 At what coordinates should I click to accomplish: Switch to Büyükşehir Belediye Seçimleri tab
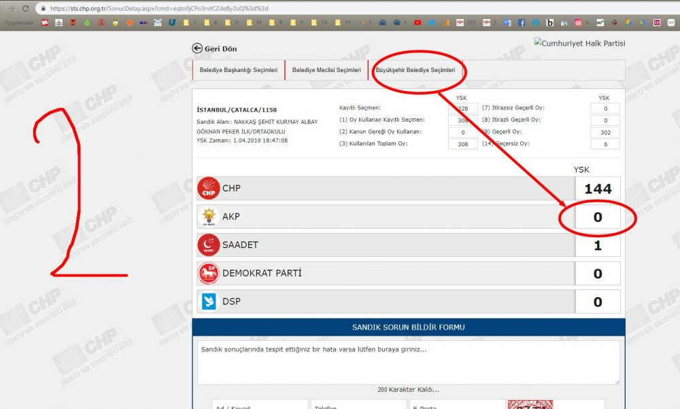coord(415,70)
